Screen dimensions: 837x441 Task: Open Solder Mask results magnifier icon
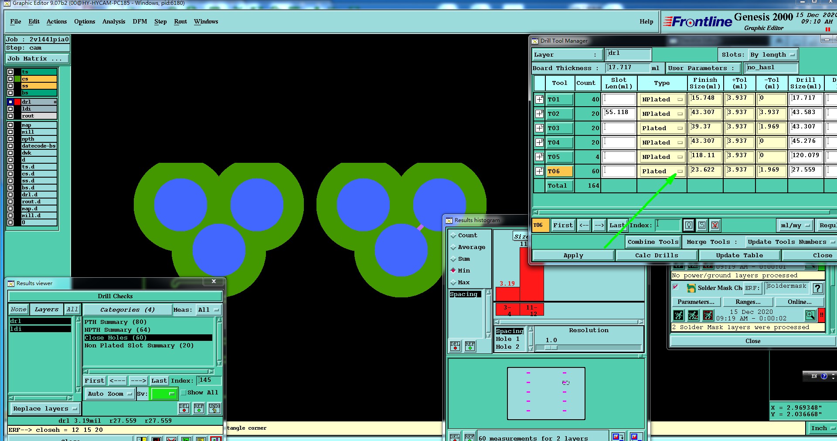click(x=810, y=315)
